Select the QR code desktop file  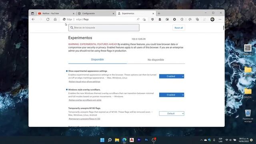tap(248, 50)
